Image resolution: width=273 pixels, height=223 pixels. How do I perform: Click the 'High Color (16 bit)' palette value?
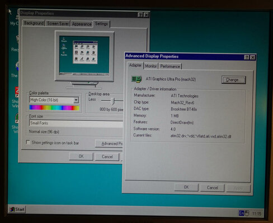[44, 100]
